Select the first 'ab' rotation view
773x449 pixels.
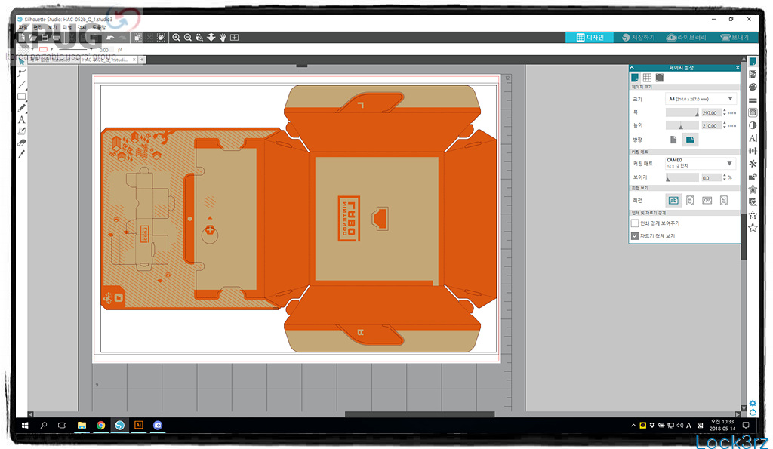click(673, 200)
